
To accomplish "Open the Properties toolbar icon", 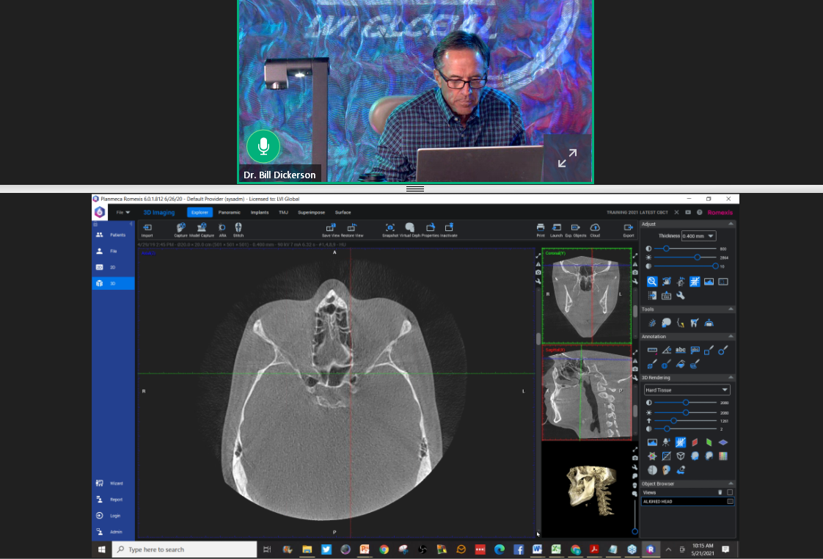I will click(x=431, y=228).
